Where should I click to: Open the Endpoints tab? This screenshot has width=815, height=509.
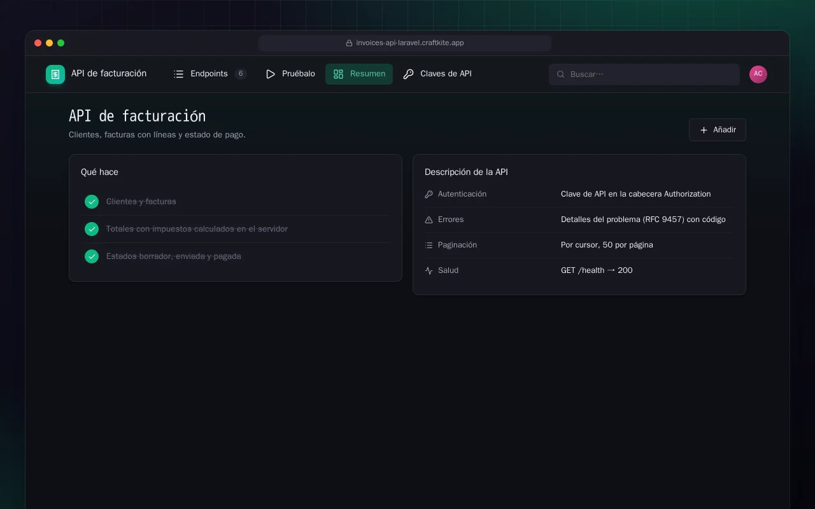tap(209, 74)
